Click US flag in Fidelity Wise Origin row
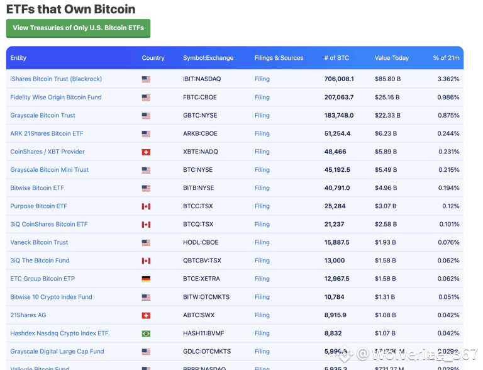Image resolution: width=483 pixels, height=370 pixels. (146, 98)
